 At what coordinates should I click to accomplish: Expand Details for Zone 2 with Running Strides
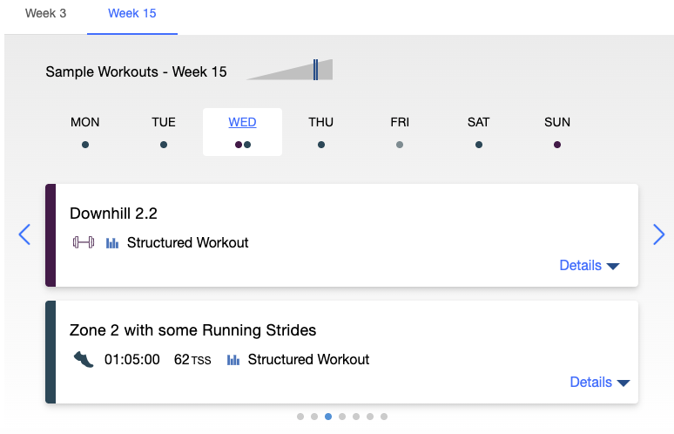coord(600,382)
